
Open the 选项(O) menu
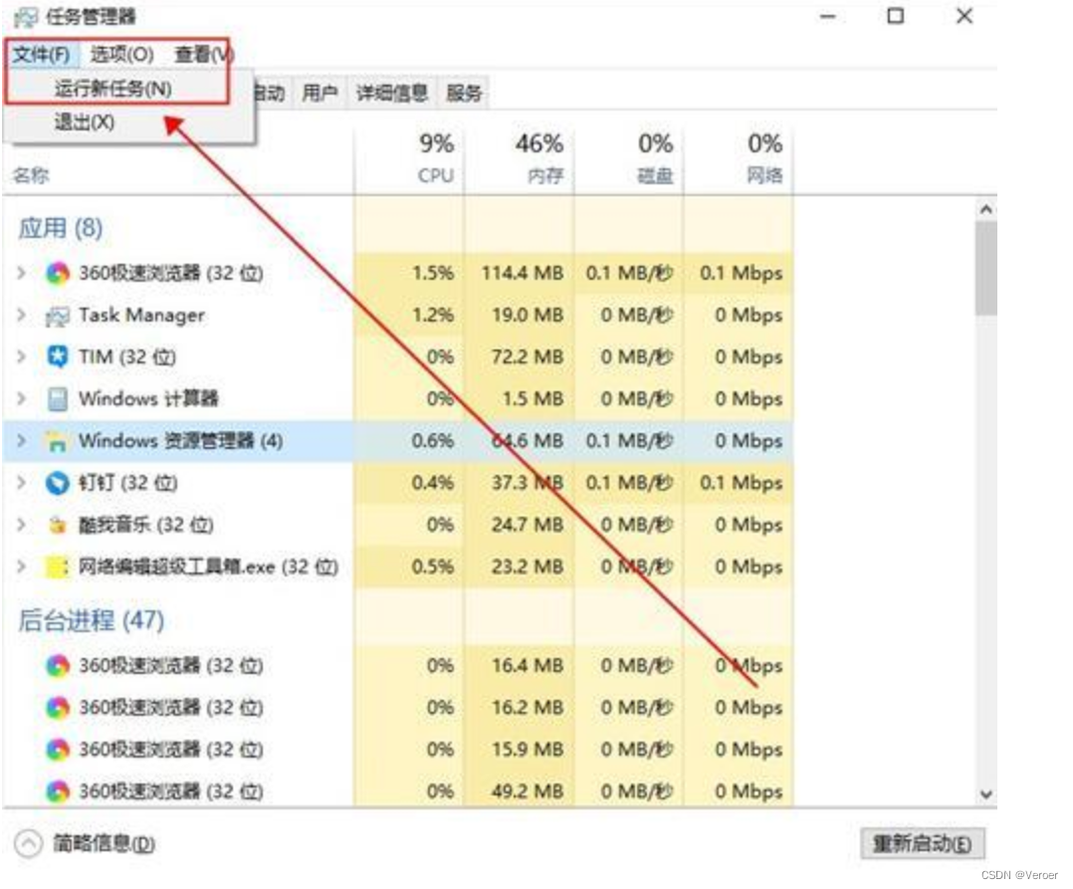tap(121, 54)
